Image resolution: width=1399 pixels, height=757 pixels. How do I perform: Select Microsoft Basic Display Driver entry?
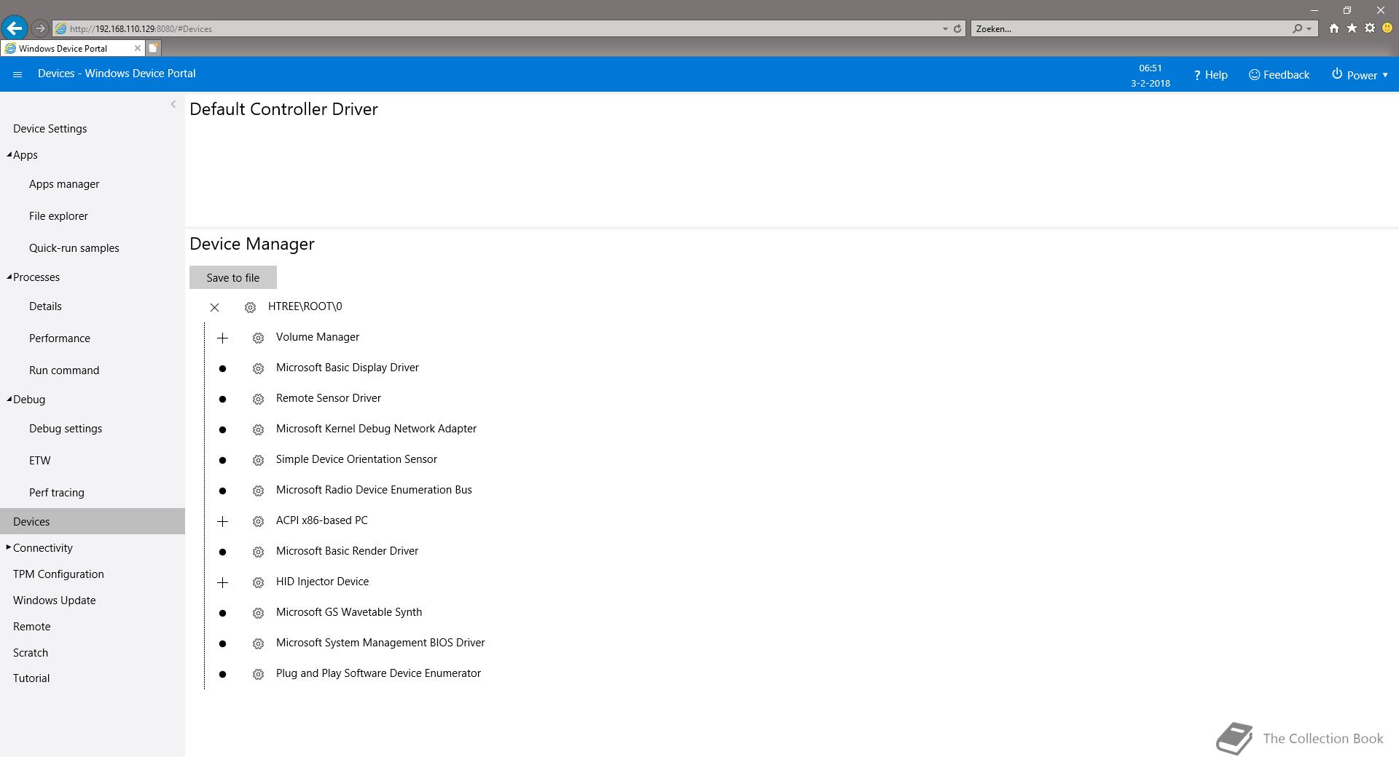pyautogui.click(x=348, y=368)
